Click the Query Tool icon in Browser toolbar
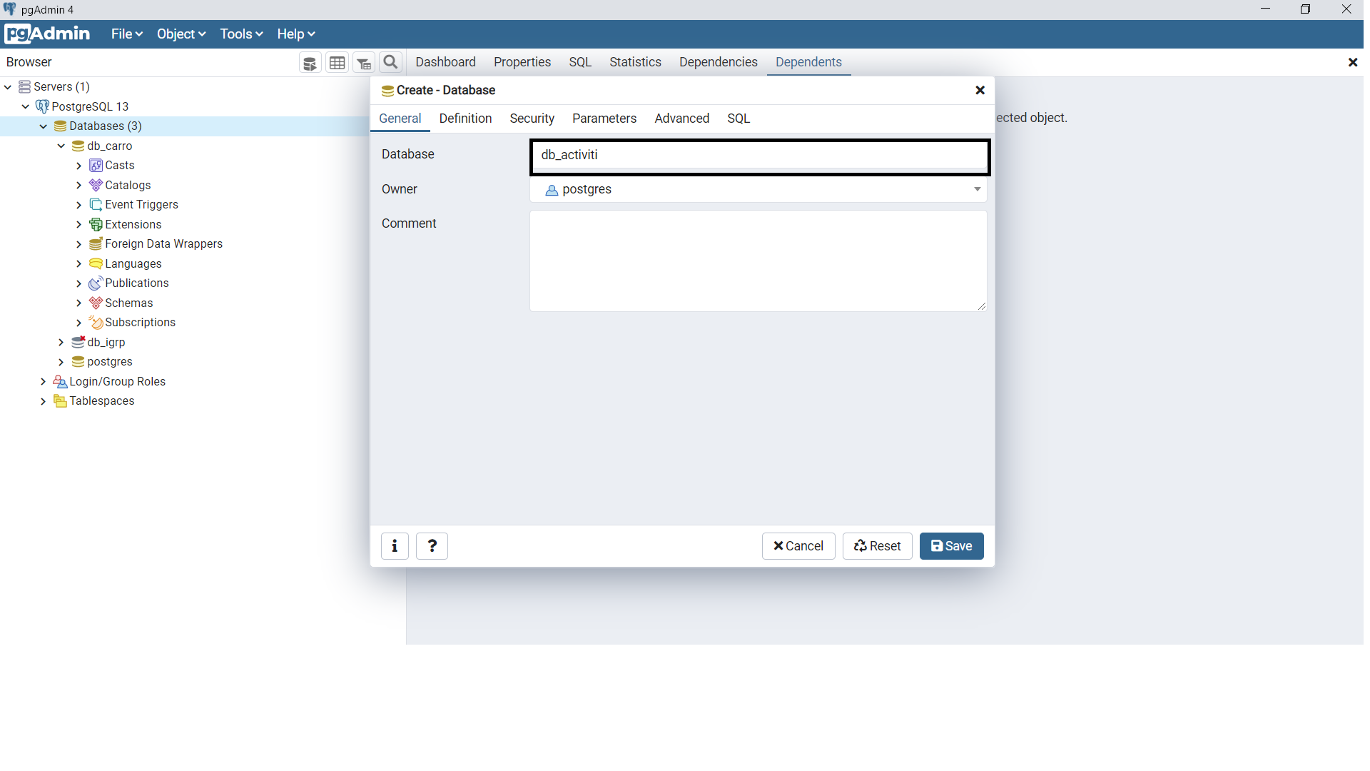The width and height of the screenshot is (1370, 771). pos(310,63)
